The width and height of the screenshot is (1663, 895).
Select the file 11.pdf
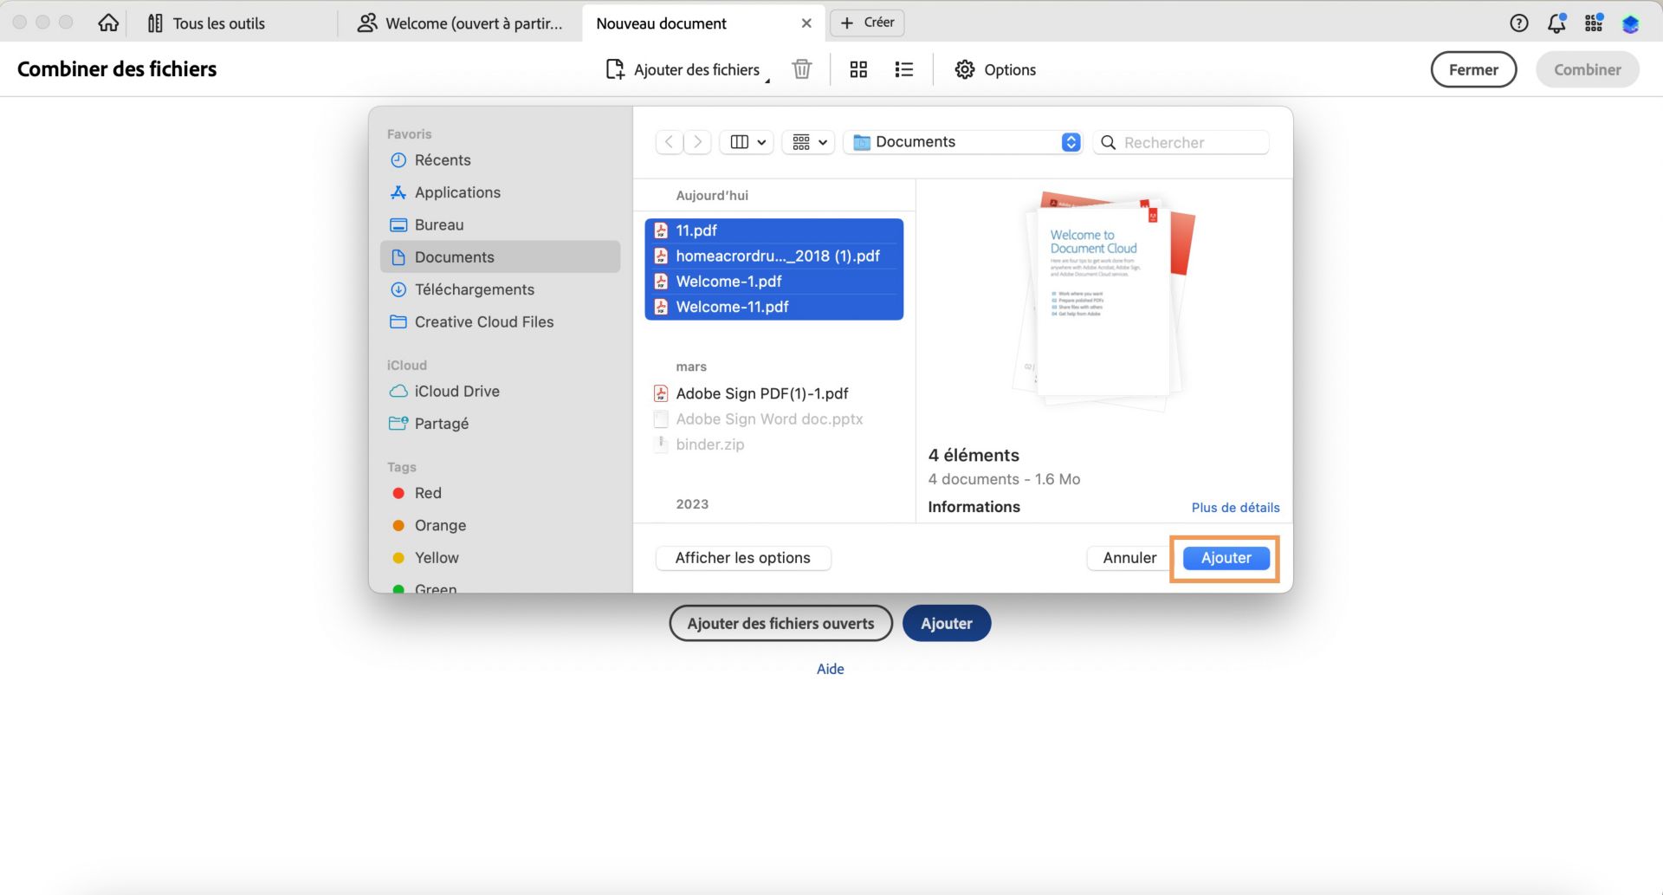(773, 230)
